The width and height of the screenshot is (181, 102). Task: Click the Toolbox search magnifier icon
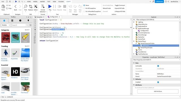point(27,25)
